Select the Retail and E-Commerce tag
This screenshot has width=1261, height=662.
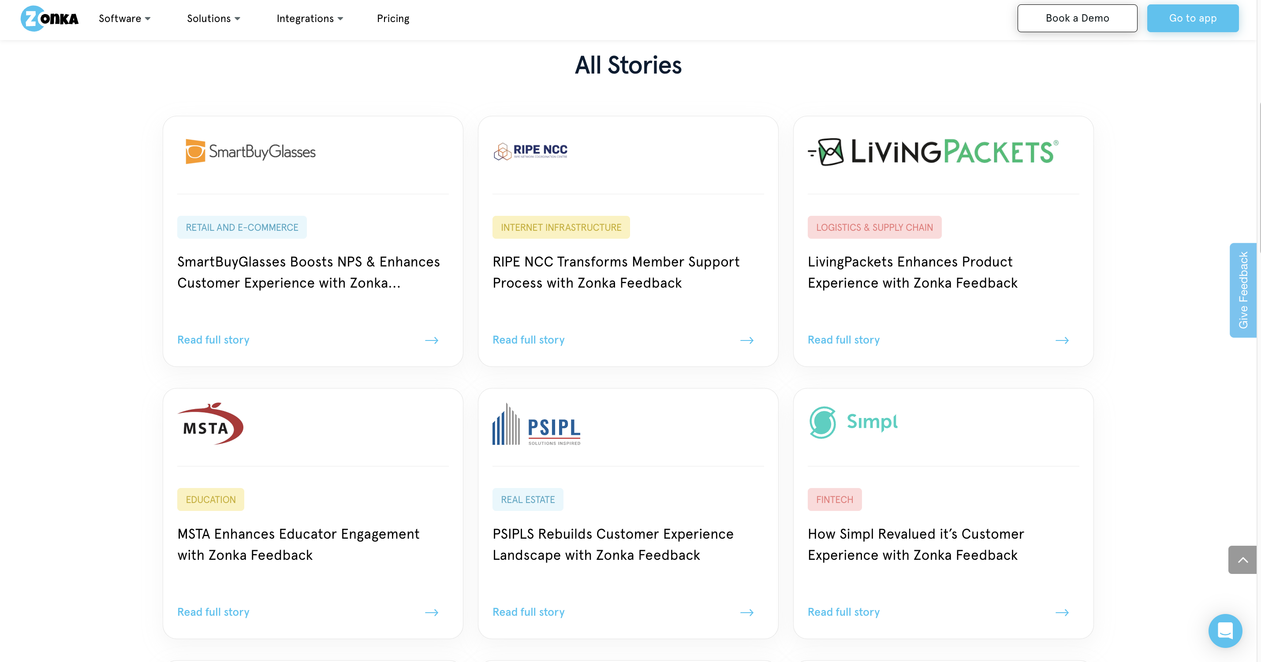tap(242, 227)
